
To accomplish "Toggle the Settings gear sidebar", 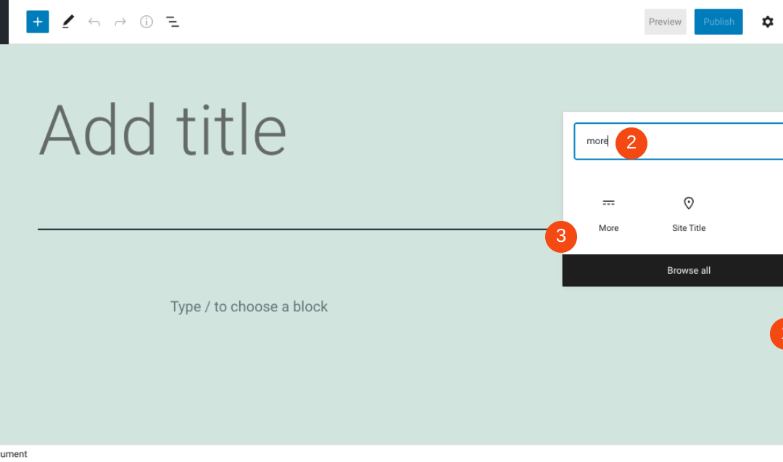I will click(768, 22).
